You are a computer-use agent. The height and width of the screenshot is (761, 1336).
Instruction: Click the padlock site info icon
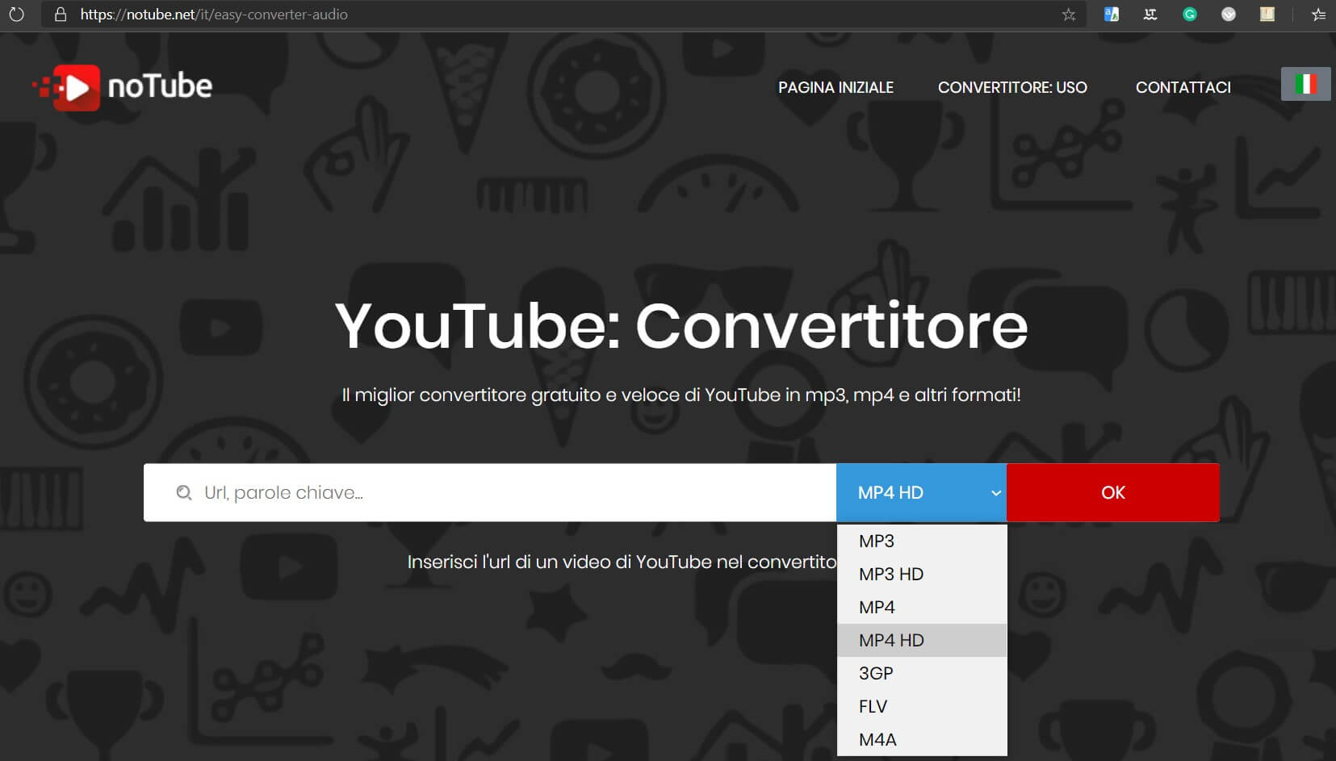[x=61, y=15]
